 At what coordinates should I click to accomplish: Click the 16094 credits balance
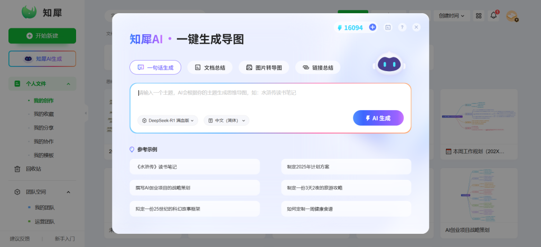point(350,28)
